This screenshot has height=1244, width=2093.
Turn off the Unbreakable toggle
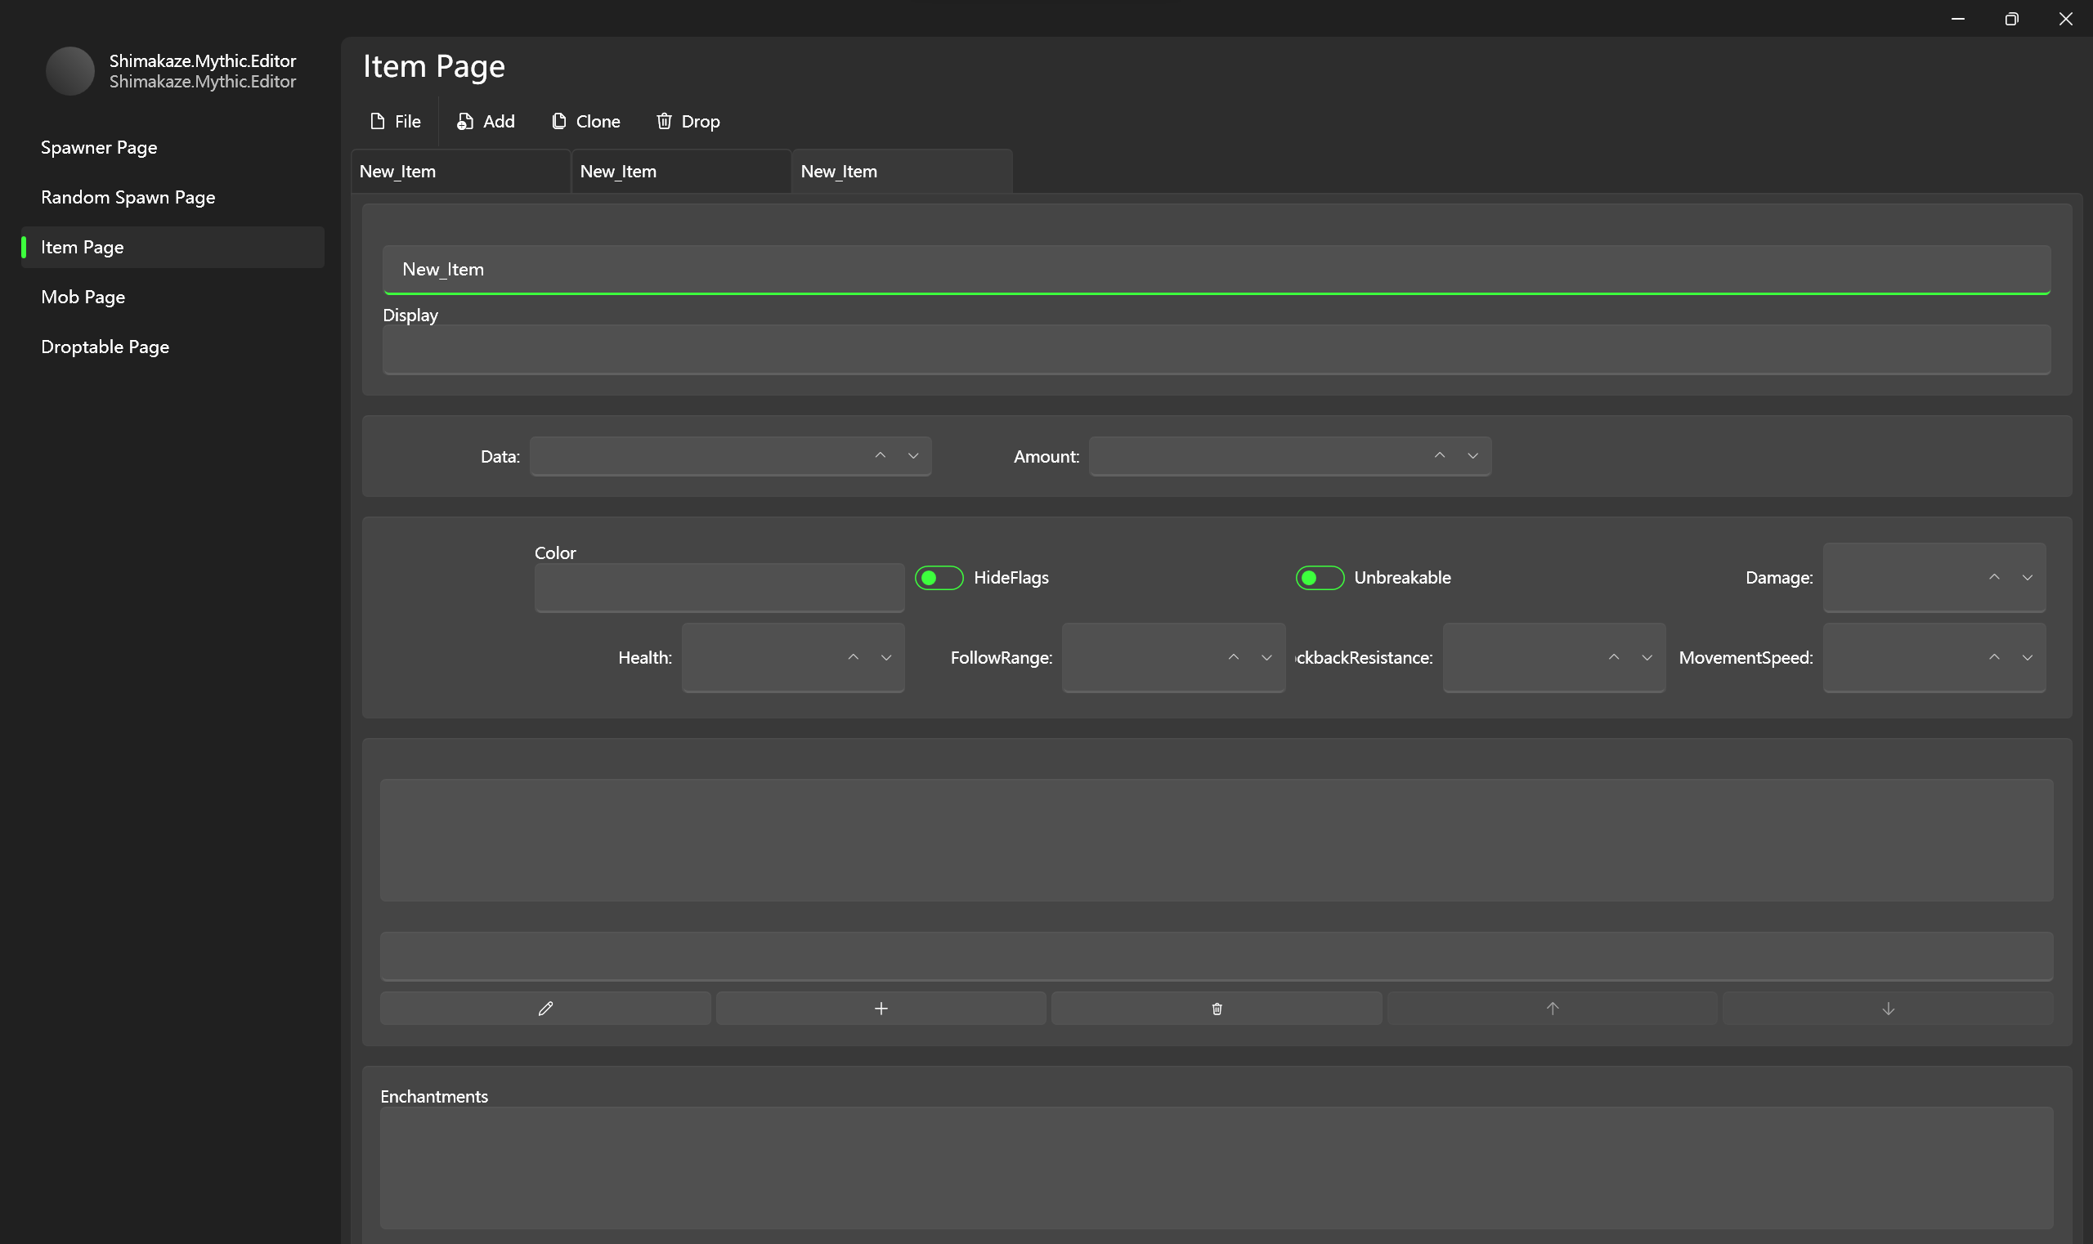pos(1318,577)
